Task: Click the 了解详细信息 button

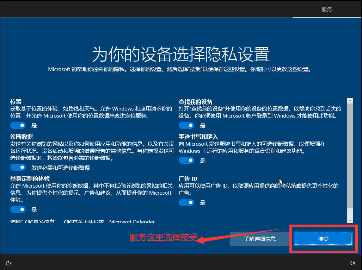Action: tap(260, 239)
